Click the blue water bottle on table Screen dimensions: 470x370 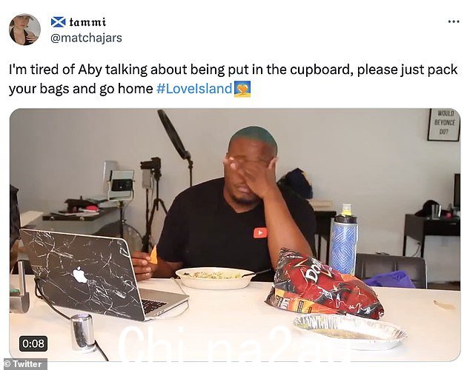pos(344,239)
